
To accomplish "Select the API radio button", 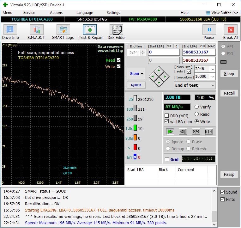I will tap(223, 46).
